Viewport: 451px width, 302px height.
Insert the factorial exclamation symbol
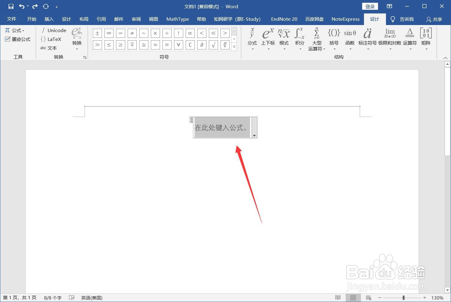click(x=178, y=33)
